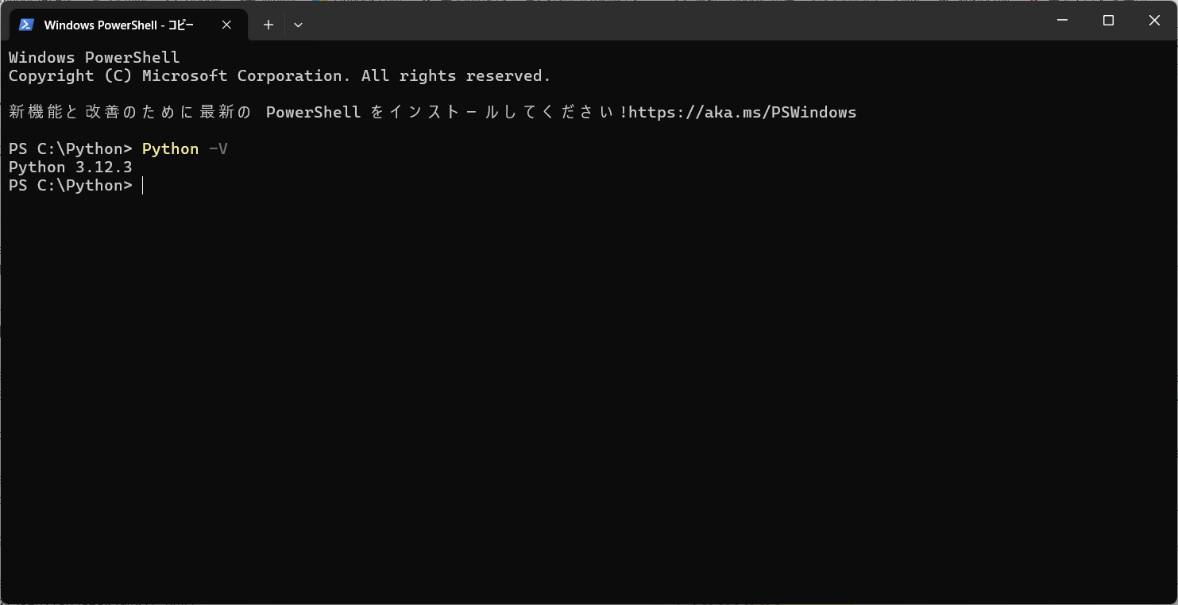Click the Python 3.12.3 output line
Screen dimensions: 1178x605
(x=70, y=167)
